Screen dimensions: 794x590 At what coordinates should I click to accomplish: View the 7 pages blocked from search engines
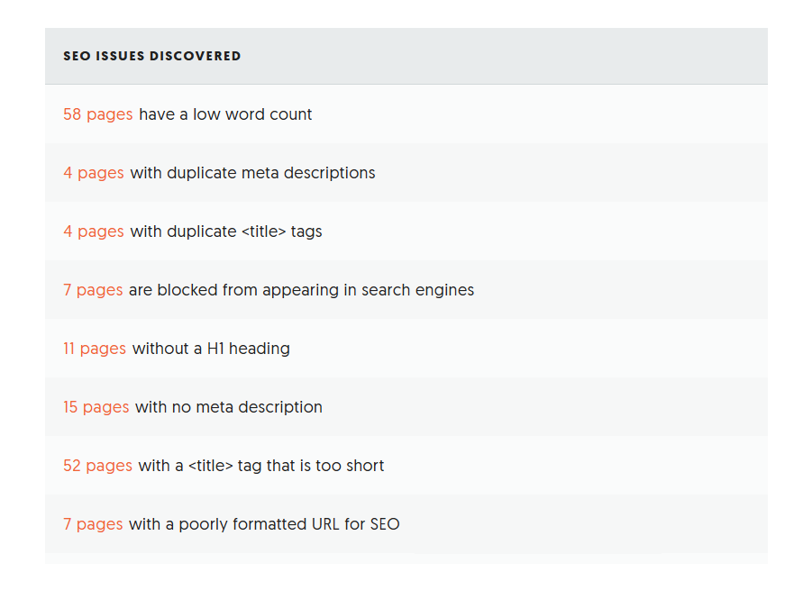(94, 290)
